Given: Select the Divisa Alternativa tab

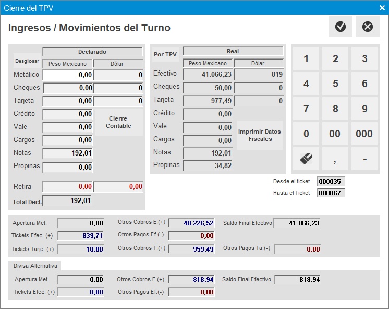Looking at the screenshot, I should pyautogui.click(x=35, y=266).
